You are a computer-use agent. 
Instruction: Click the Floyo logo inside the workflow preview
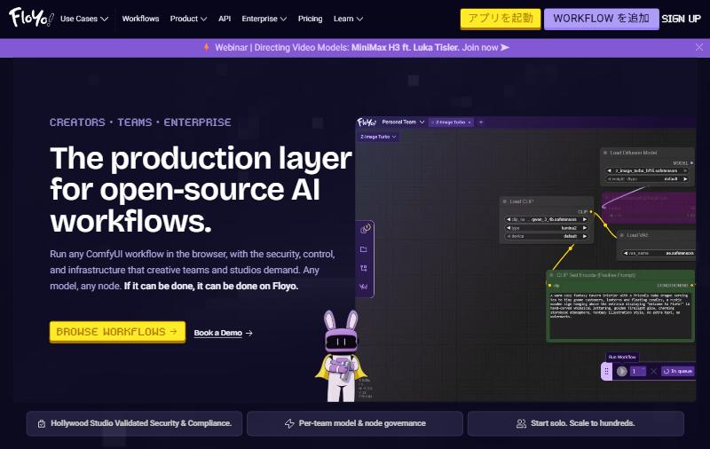click(x=367, y=122)
